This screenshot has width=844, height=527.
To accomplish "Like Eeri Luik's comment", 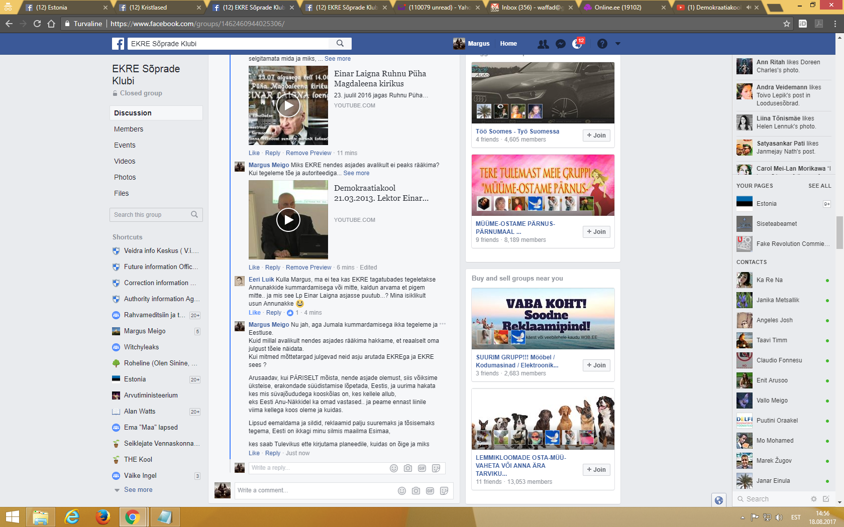I will 255,313.
